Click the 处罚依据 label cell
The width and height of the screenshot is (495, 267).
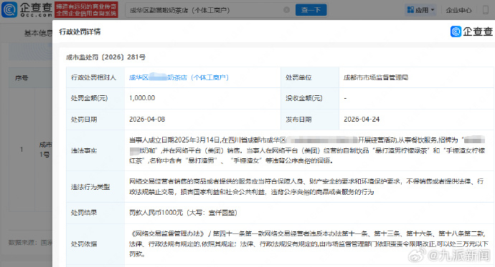[x=95, y=244]
